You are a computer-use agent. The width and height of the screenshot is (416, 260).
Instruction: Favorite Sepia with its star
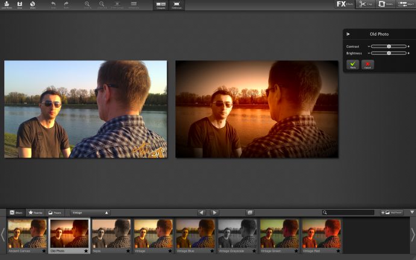tap(128, 251)
